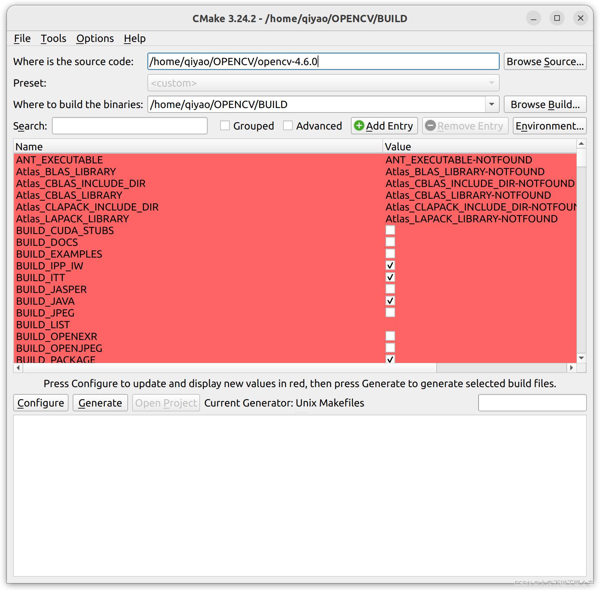Image resolution: width=600 pixels, height=590 pixels.
Task: Click Atlas_LAPACK_LIBRARY-NOTFOUND value cell
Action: (x=472, y=219)
